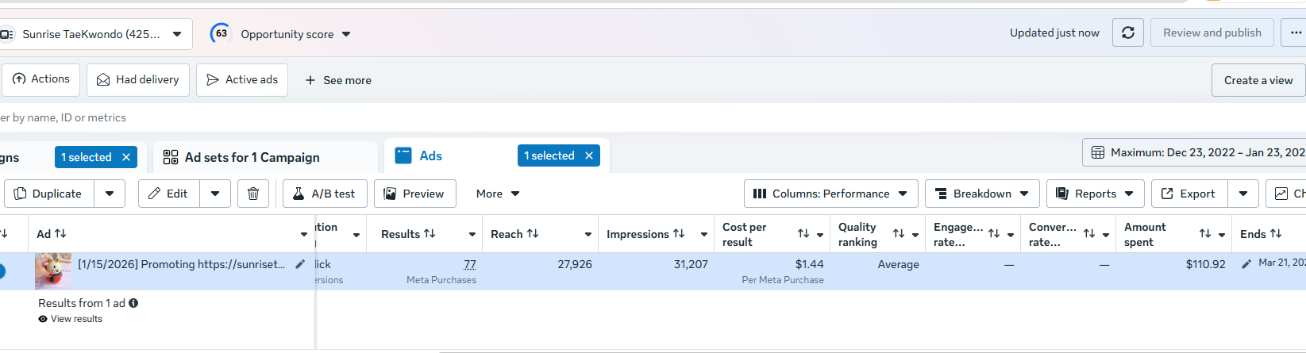Select the Ads tab
1306x353 pixels.
point(430,156)
